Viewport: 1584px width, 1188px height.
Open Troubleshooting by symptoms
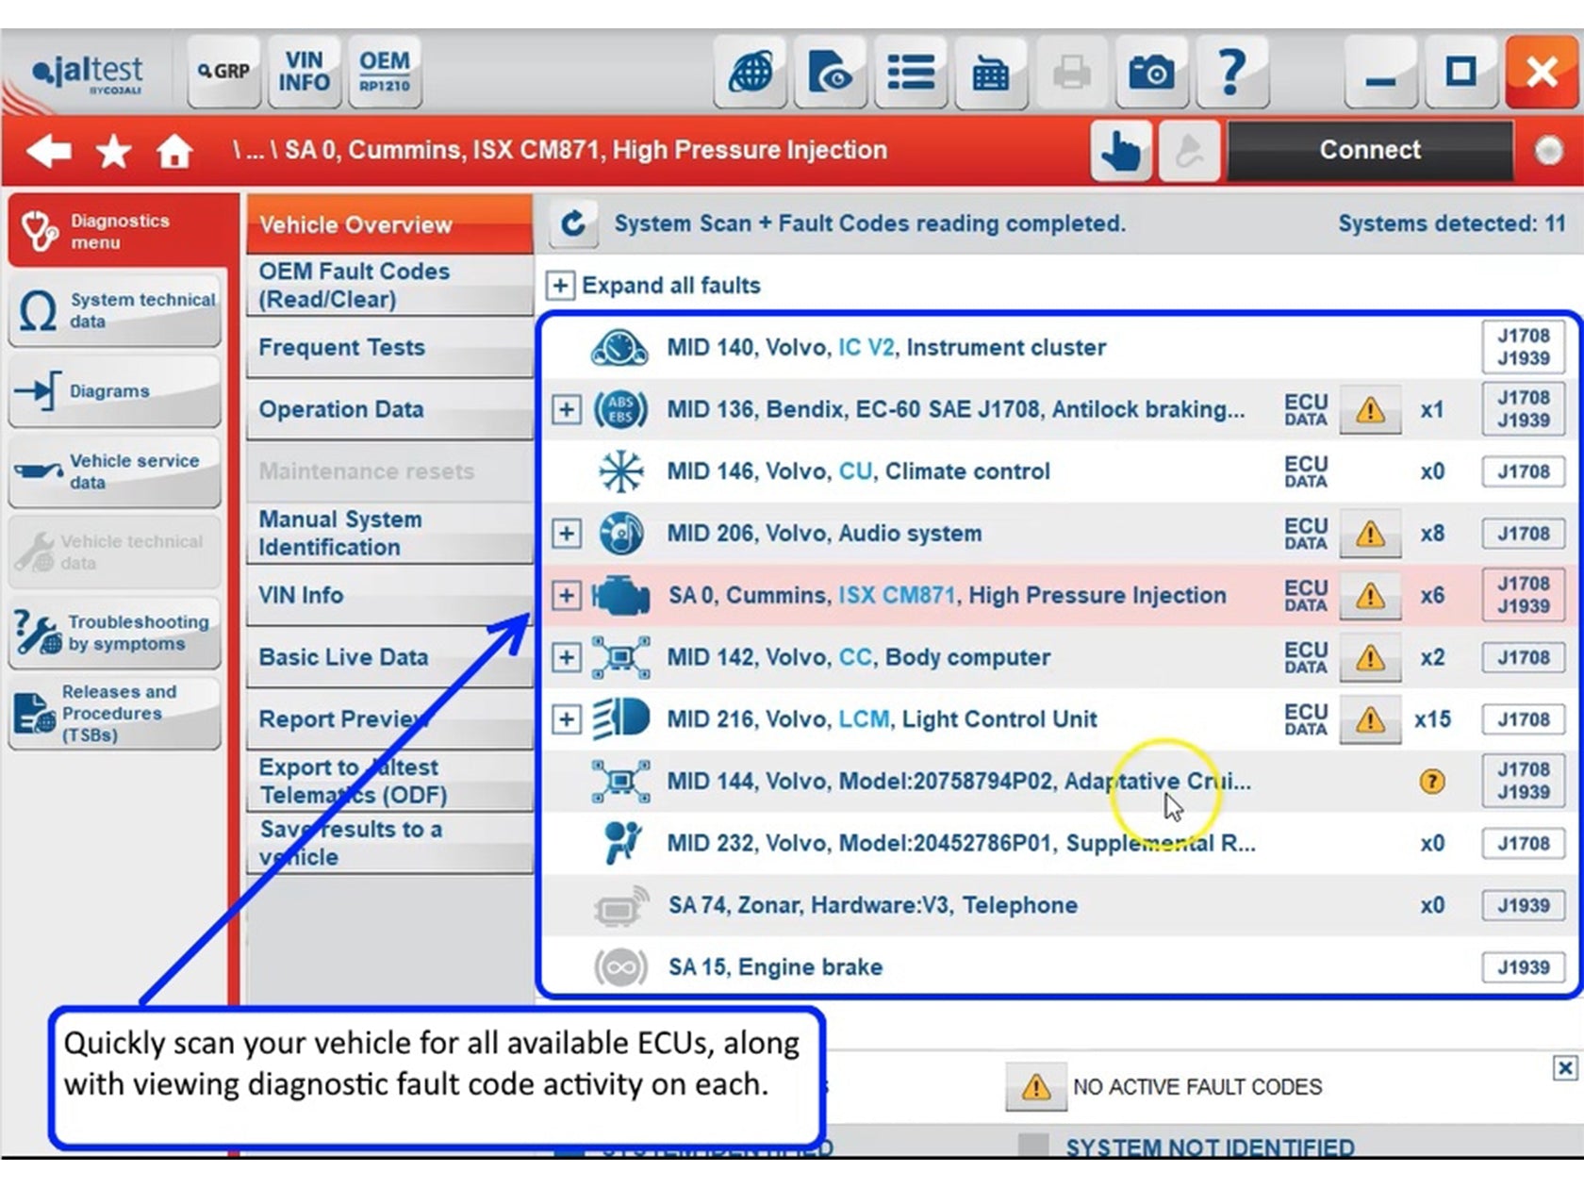pos(115,633)
